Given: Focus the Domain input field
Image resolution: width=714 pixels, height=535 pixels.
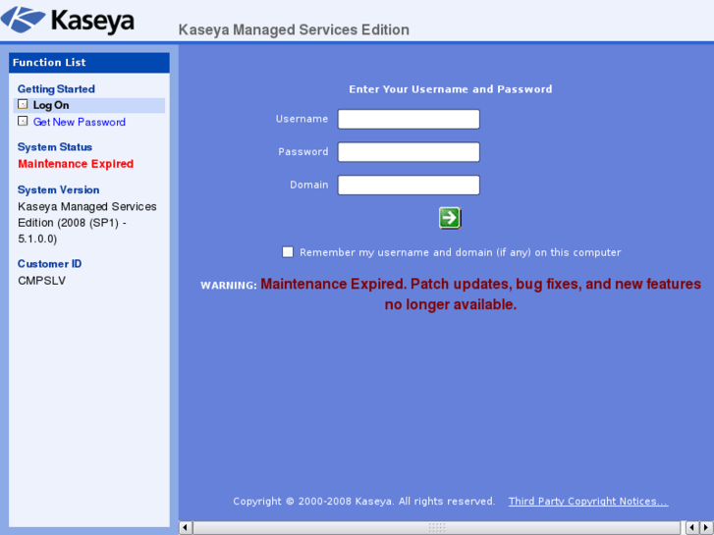Looking at the screenshot, I should [409, 186].
